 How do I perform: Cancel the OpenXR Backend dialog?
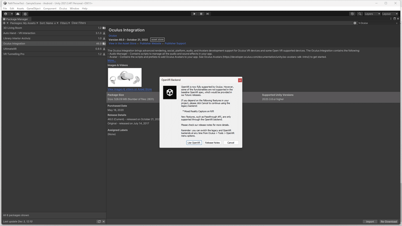click(x=231, y=143)
